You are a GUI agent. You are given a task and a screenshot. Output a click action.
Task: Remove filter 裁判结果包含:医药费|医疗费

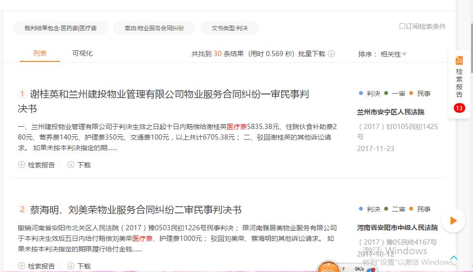[61, 28]
